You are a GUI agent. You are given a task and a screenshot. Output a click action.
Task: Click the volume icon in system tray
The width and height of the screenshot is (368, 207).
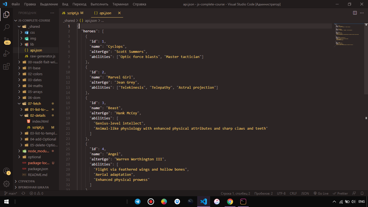[x=353, y=202]
